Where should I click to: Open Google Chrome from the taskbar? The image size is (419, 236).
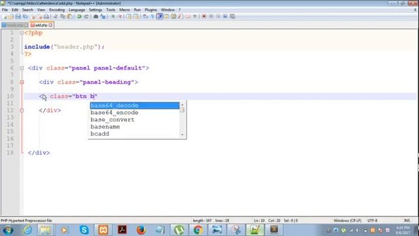[x=198, y=230]
